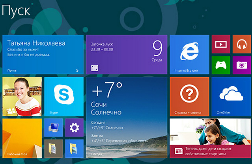Launch Internet Explorer tile
The width and height of the screenshot is (252, 164).
[189, 54]
